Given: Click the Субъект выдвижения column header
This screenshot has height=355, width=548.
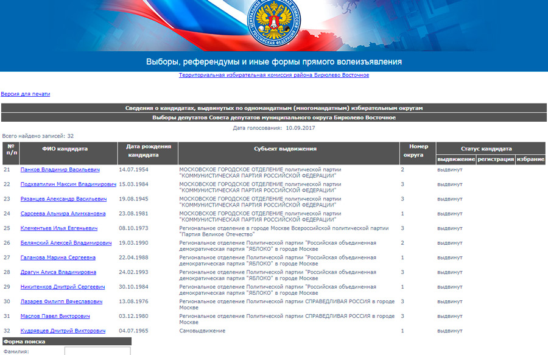Looking at the screenshot, I should pos(289,149).
